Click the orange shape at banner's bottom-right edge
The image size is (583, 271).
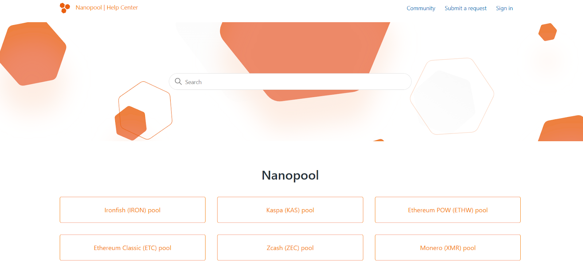(563, 129)
